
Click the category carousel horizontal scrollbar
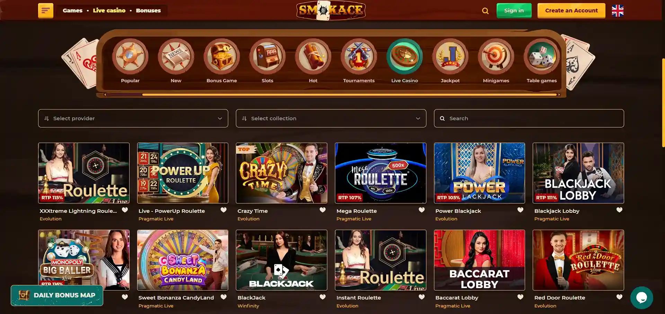click(x=349, y=95)
